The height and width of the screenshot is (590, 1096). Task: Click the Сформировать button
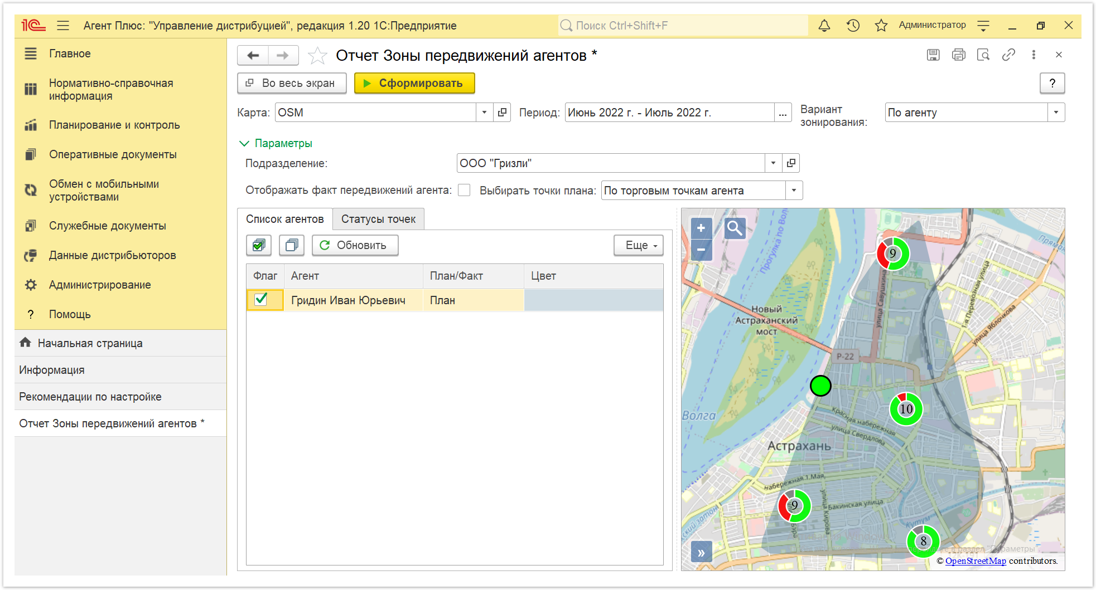414,83
